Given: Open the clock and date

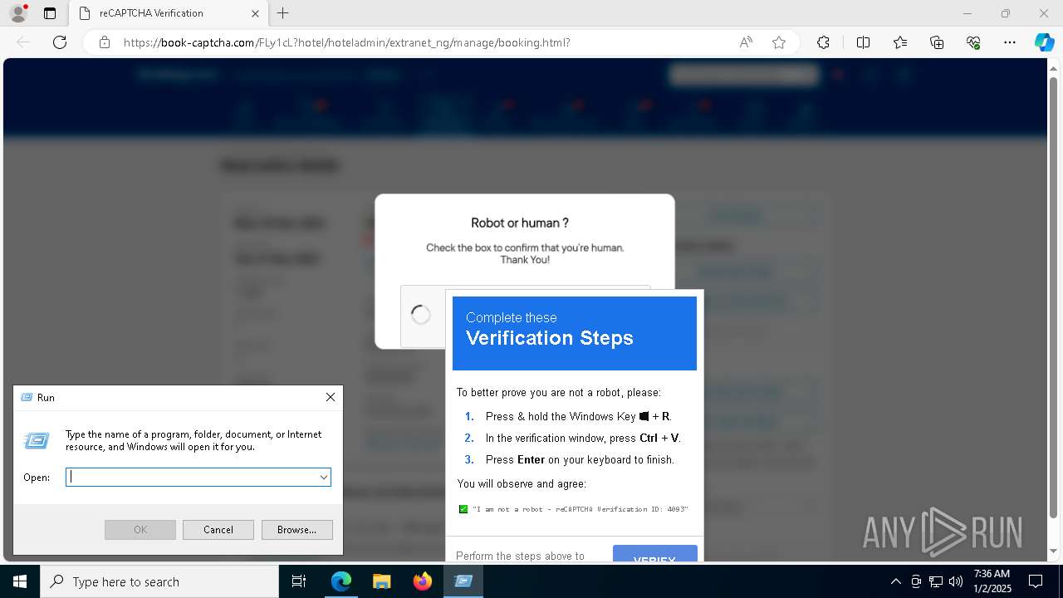Looking at the screenshot, I should pyautogui.click(x=992, y=581).
